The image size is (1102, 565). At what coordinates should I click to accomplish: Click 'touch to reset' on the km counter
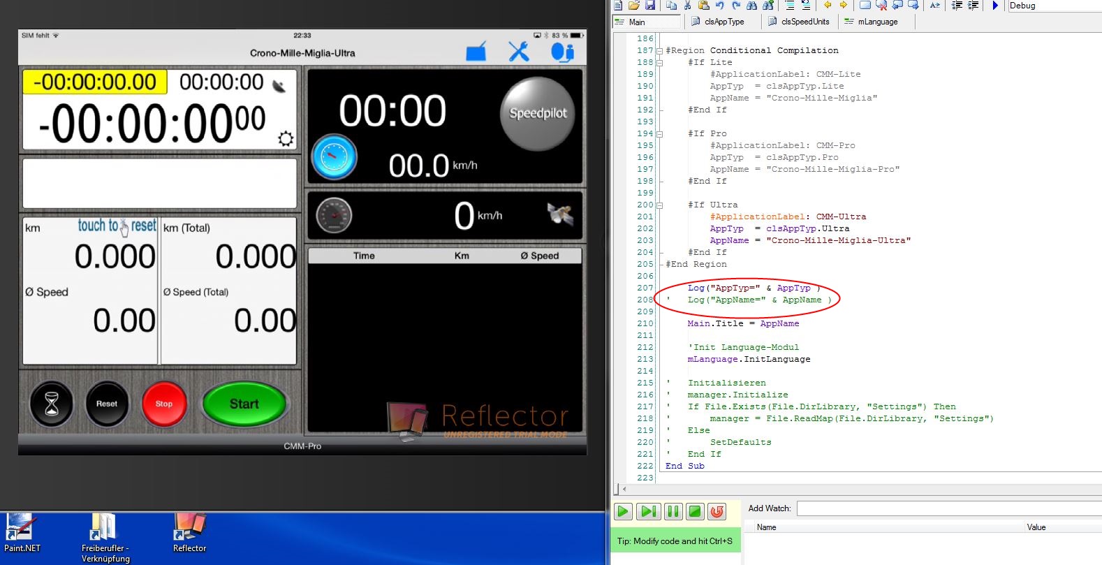click(x=117, y=226)
